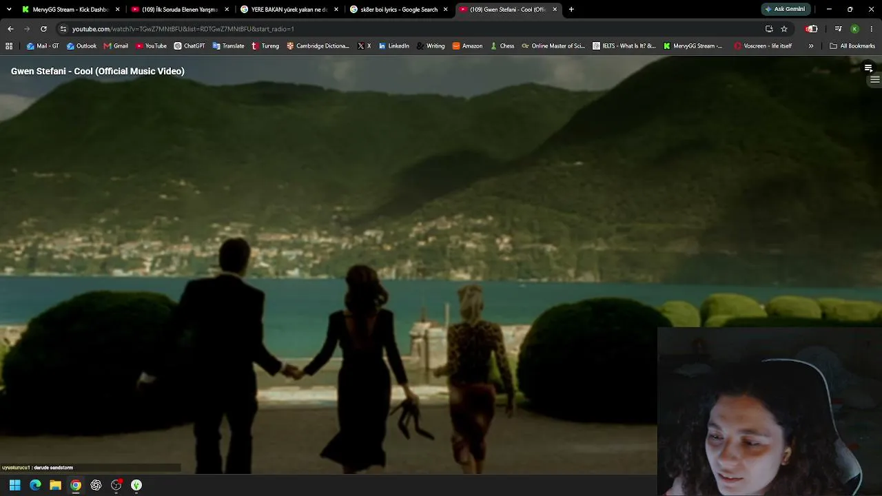Click the stacked lines icon below playlist icon
Screen dimensions: 882x496
click(875, 79)
